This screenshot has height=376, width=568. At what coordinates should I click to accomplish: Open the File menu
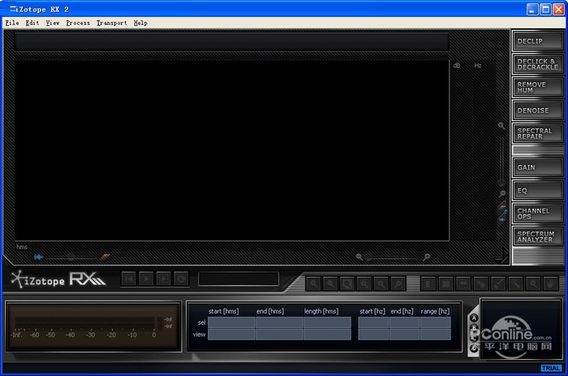click(x=12, y=23)
